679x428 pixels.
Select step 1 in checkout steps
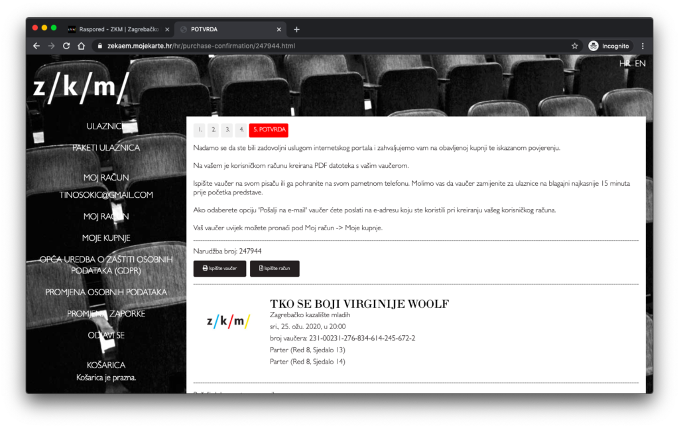click(200, 130)
